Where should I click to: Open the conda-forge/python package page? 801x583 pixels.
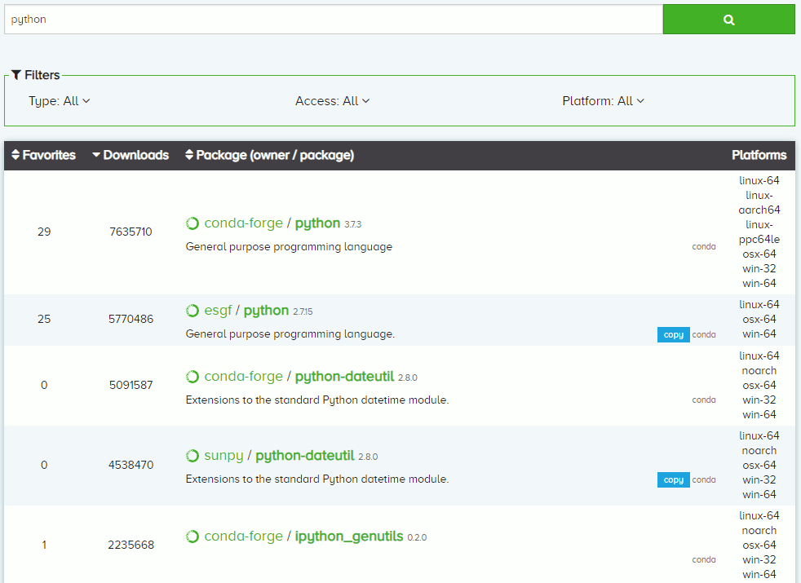coord(317,222)
